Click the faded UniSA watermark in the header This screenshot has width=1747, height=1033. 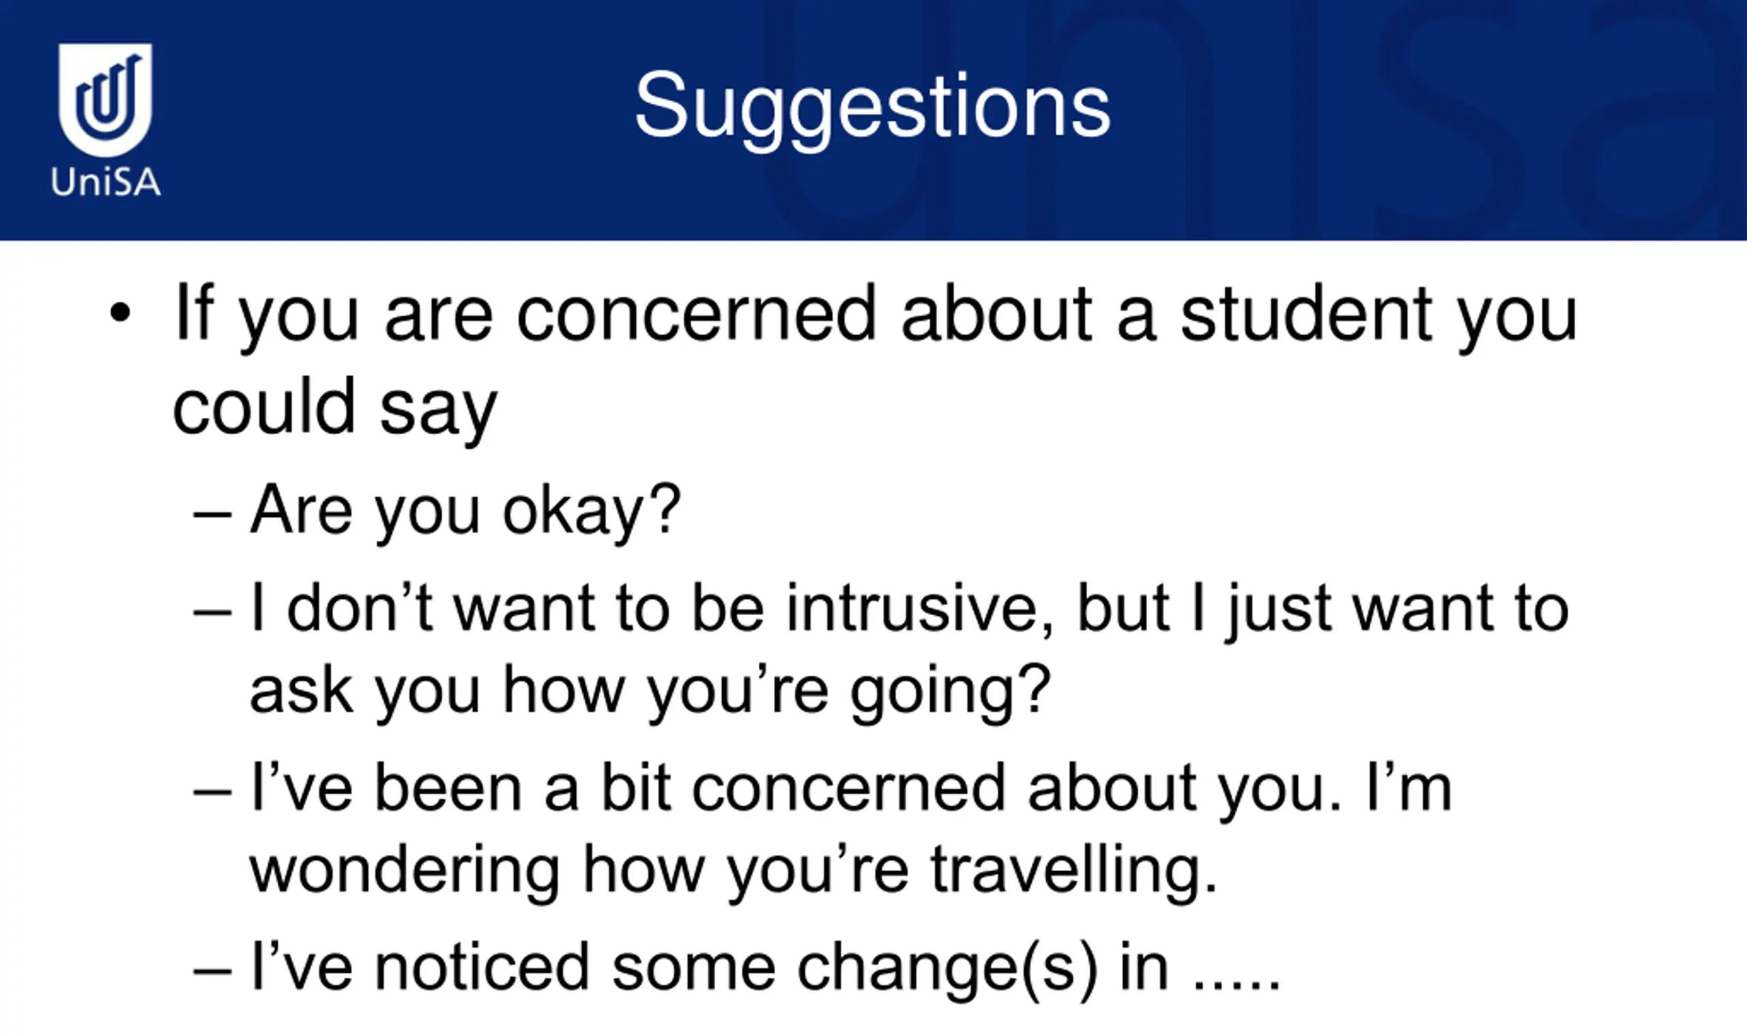coord(1252,119)
